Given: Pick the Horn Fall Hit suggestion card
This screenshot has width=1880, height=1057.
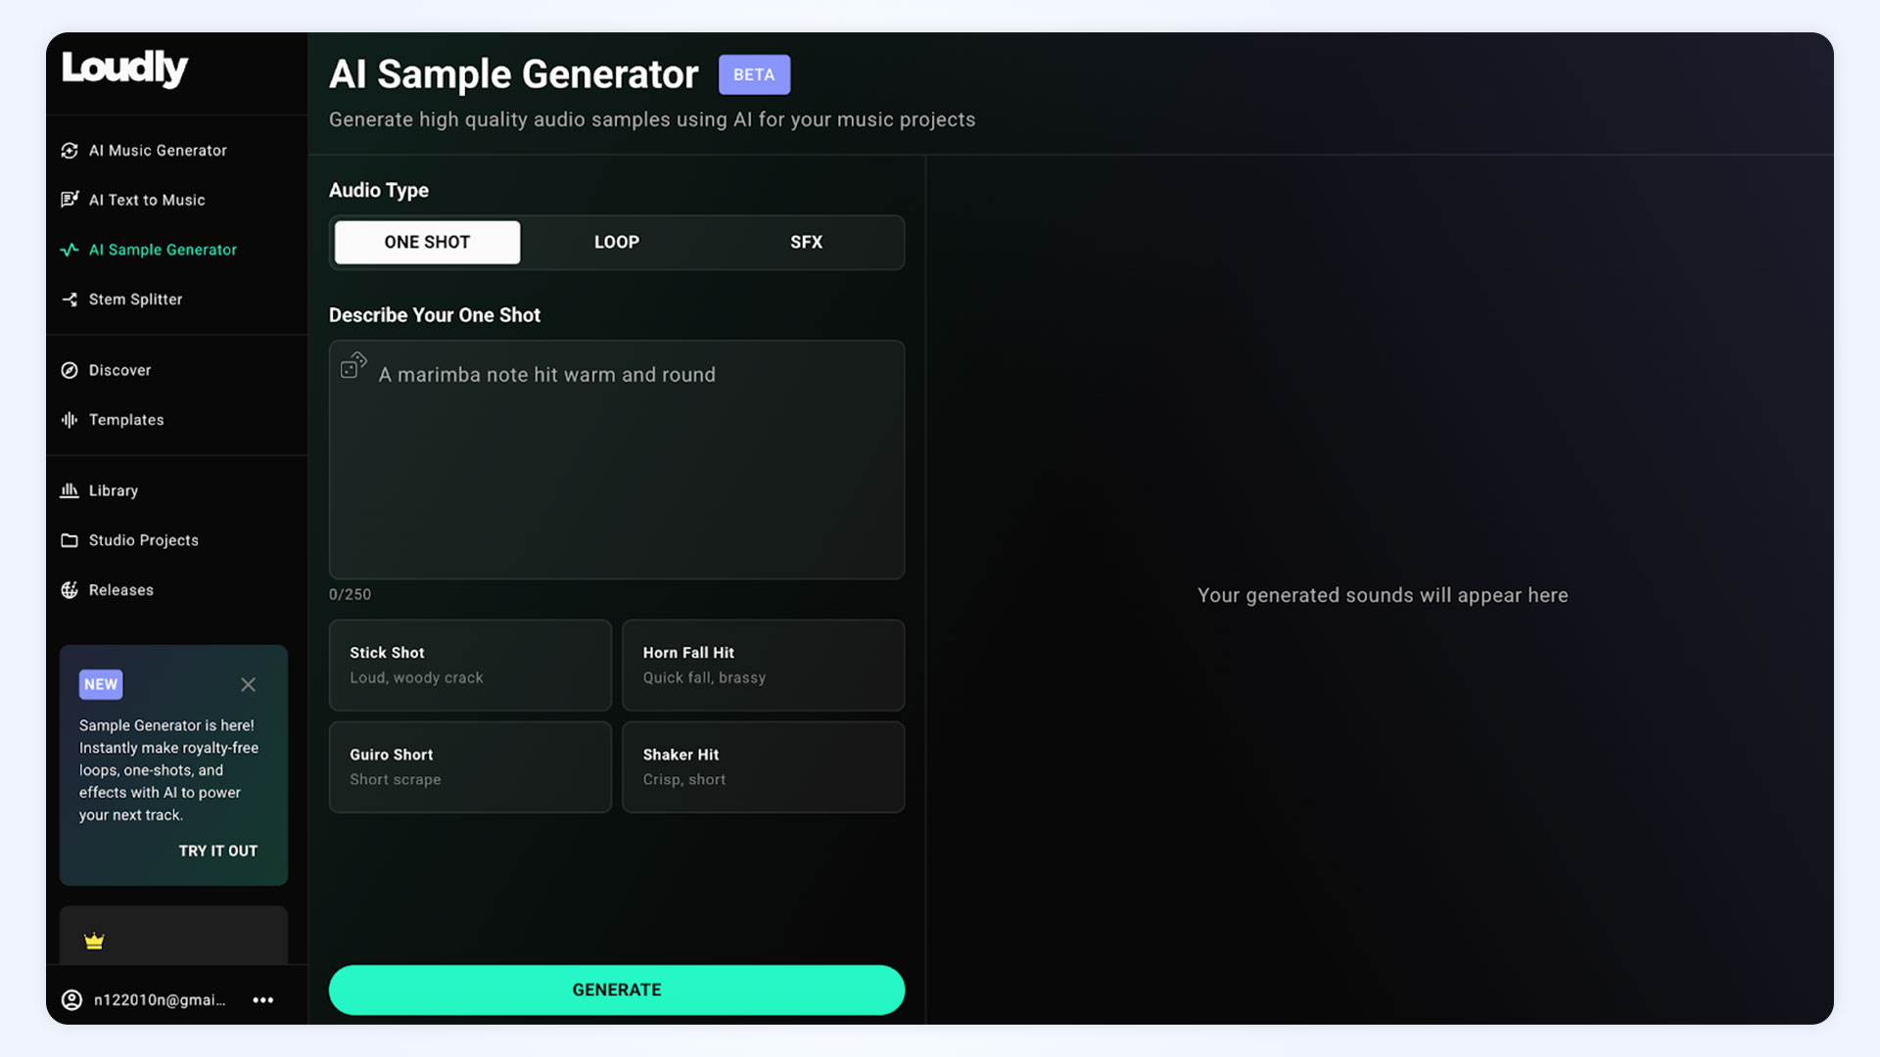Looking at the screenshot, I should pyautogui.click(x=763, y=665).
